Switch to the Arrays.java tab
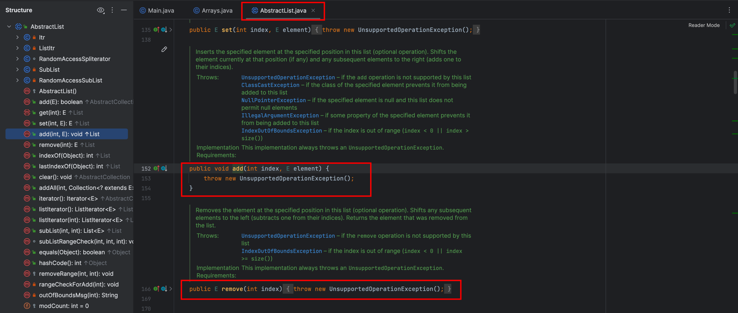This screenshot has width=738, height=313. tap(213, 10)
